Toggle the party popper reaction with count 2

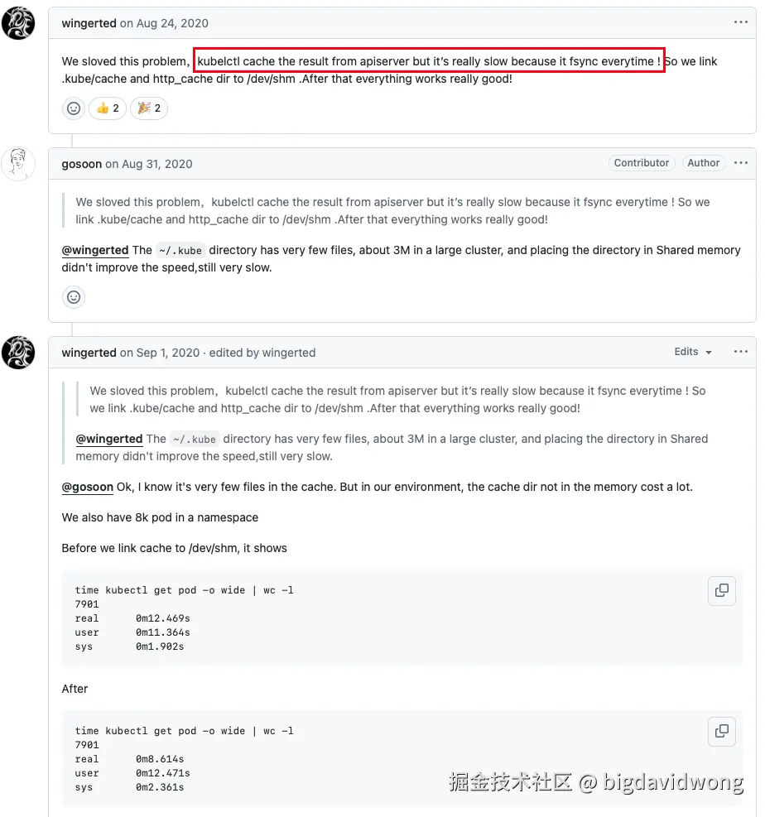148,108
